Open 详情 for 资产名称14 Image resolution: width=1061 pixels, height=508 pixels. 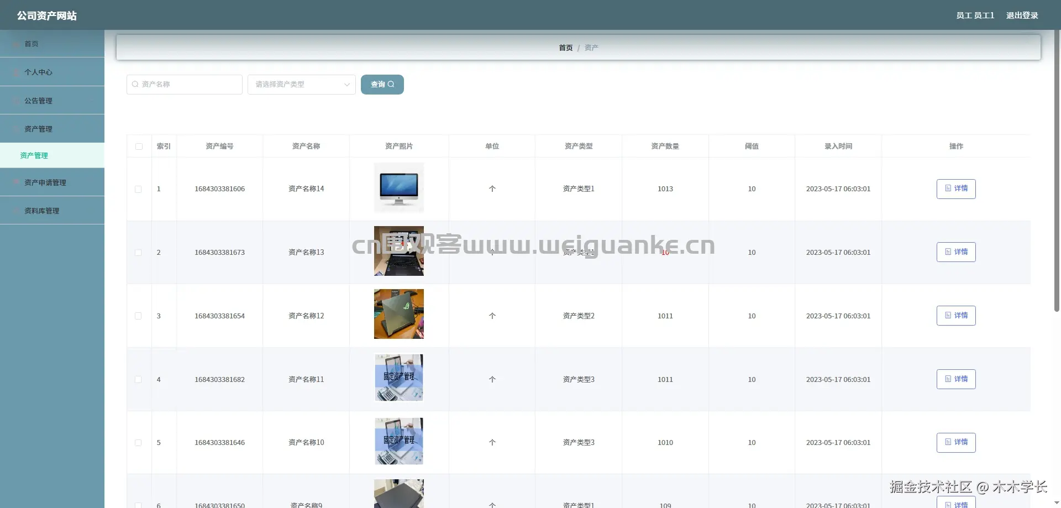956,189
